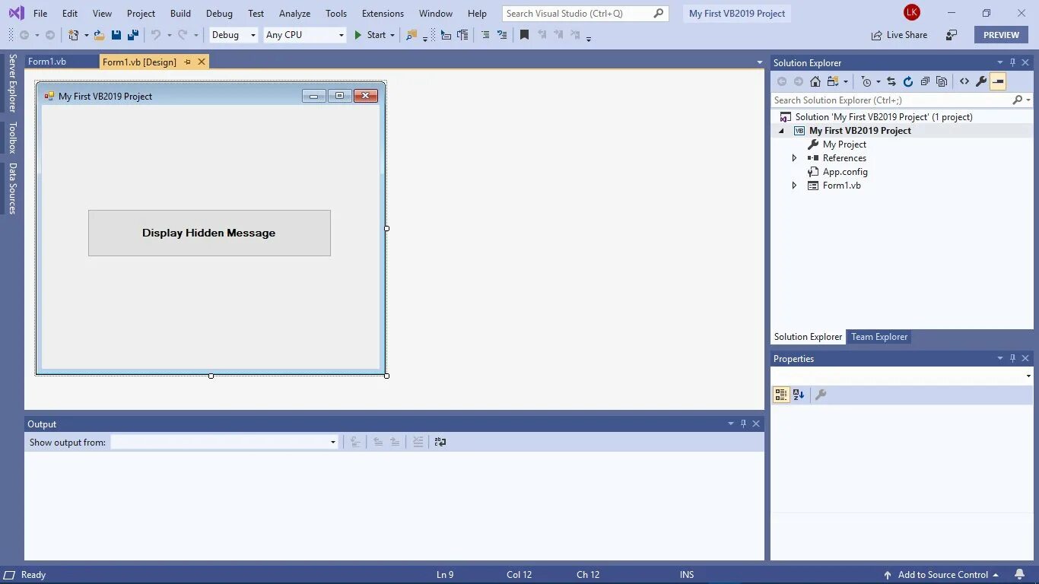The image size is (1039, 584).
Task: Open project Properties via the wrench icon
Action: pos(981,81)
